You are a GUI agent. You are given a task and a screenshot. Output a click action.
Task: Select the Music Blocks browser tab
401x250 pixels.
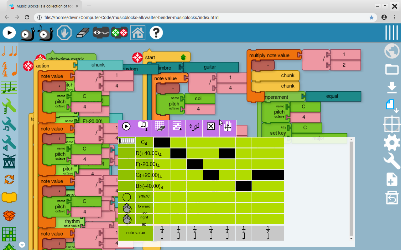[44, 6]
